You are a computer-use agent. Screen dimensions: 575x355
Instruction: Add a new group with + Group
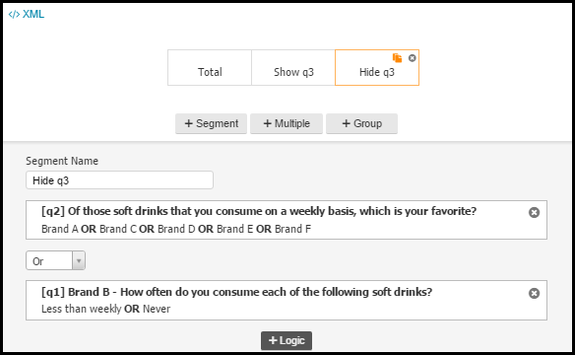pyautogui.click(x=361, y=123)
